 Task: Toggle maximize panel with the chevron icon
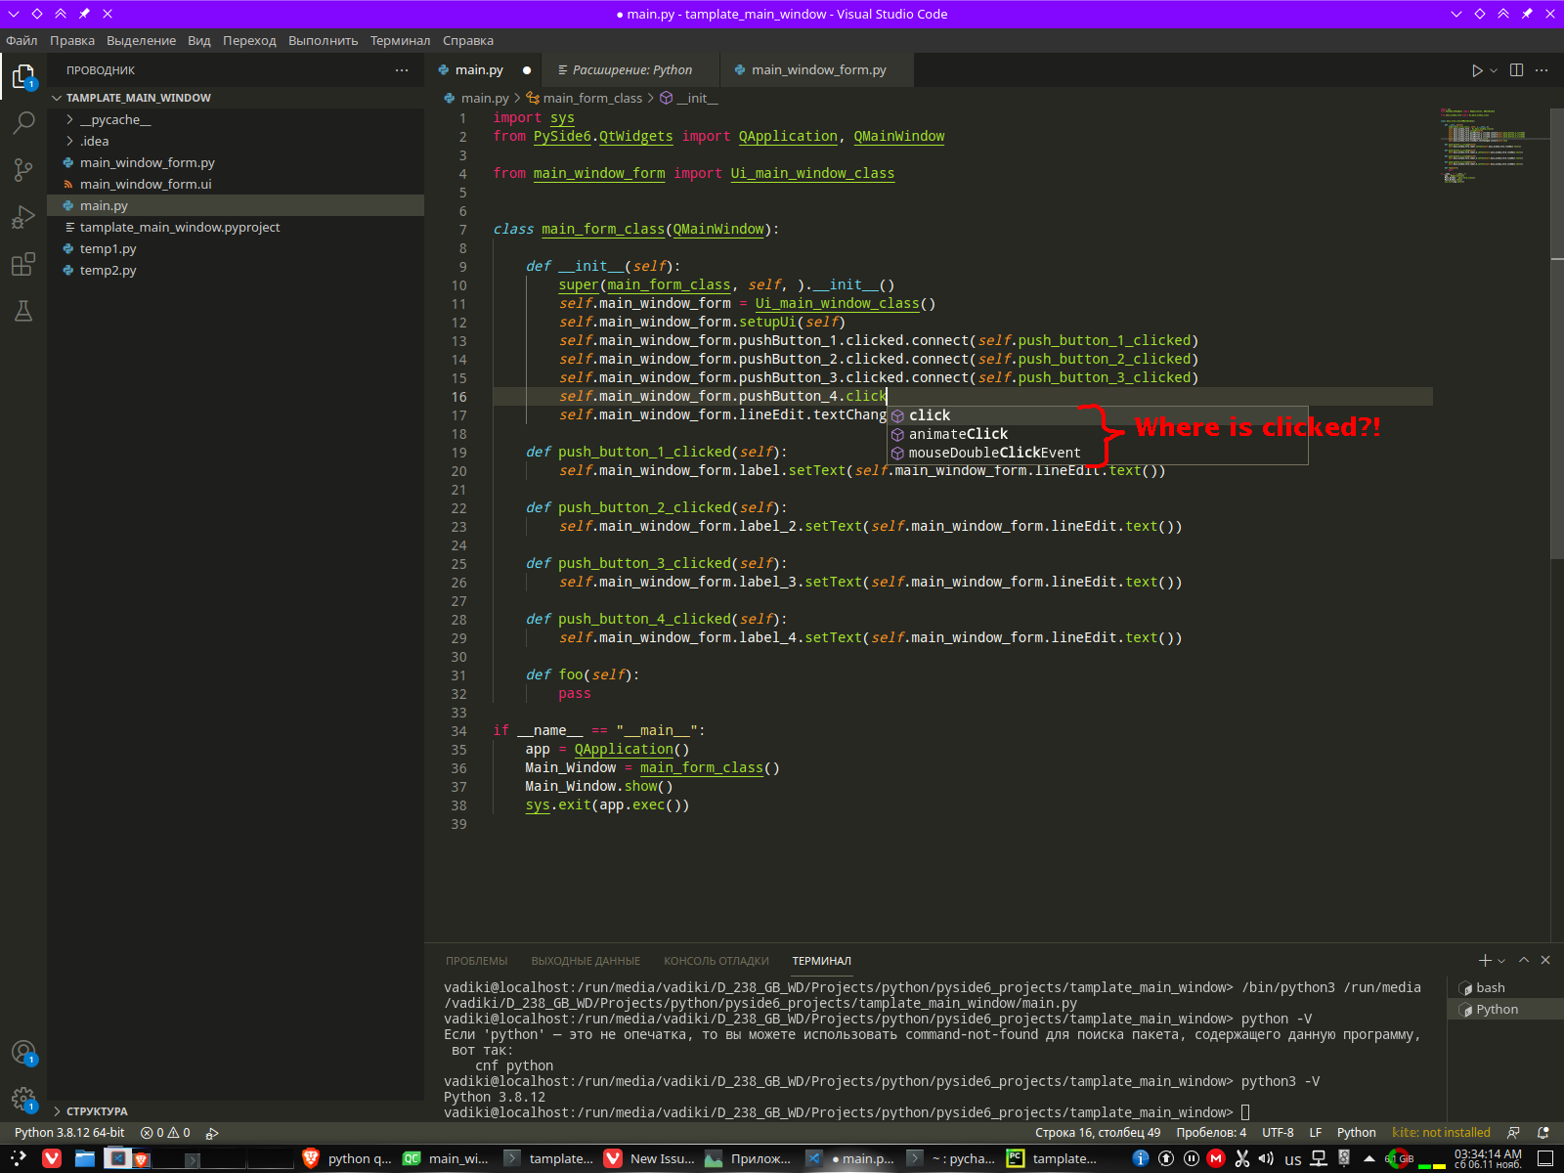[x=1525, y=960]
